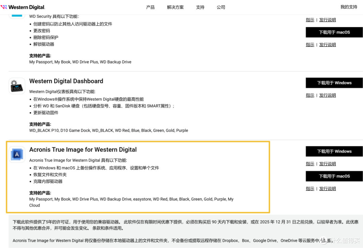Click the Western Digital logo

[x=23, y=7]
